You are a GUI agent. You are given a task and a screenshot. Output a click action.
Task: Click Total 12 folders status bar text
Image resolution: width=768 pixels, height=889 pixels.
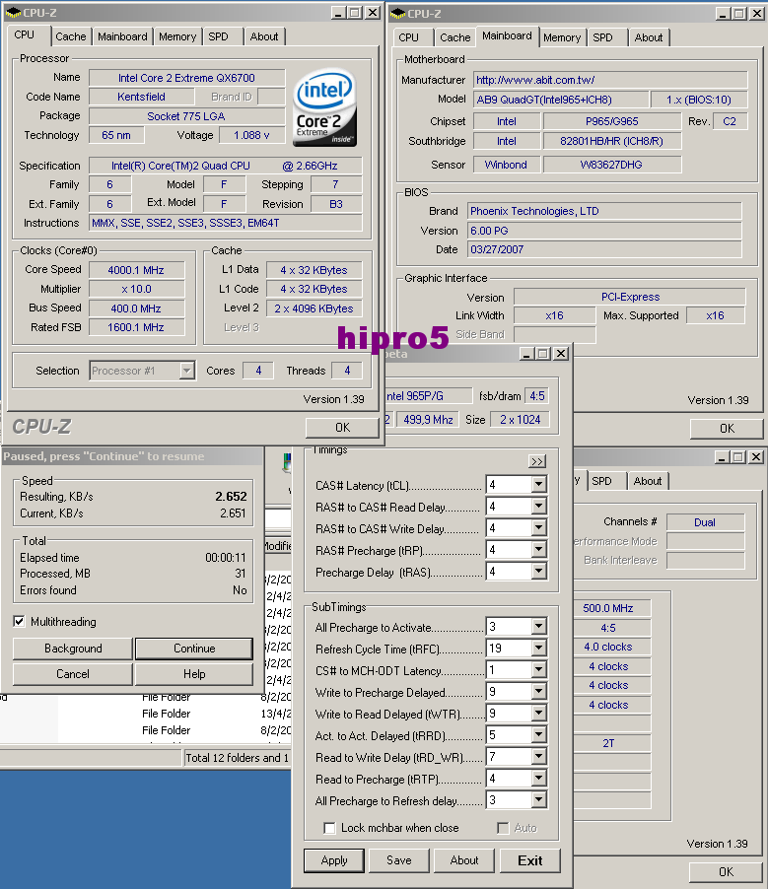point(237,758)
